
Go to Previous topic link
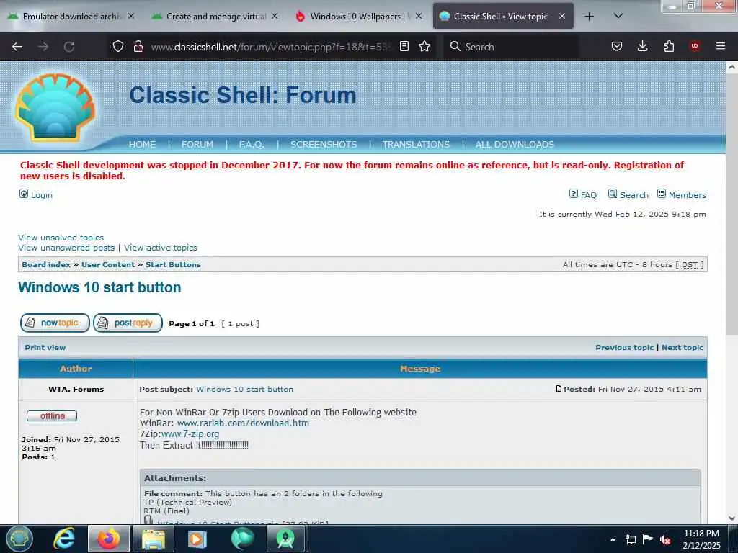(x=625, y=348)
